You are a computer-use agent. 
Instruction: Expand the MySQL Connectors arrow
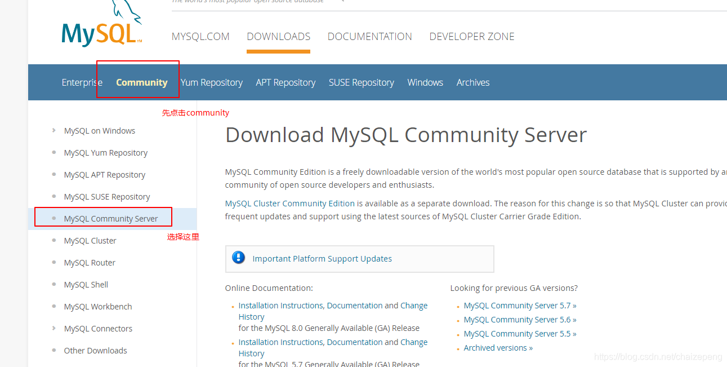[53, 328]
